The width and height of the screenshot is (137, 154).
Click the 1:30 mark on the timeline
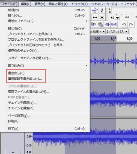(x=129, y=38)
